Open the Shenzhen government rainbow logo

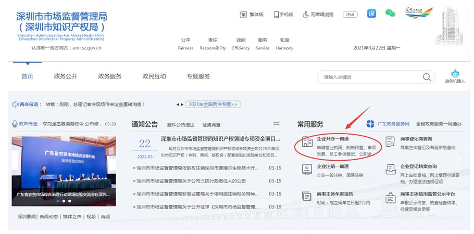[419, 13]
